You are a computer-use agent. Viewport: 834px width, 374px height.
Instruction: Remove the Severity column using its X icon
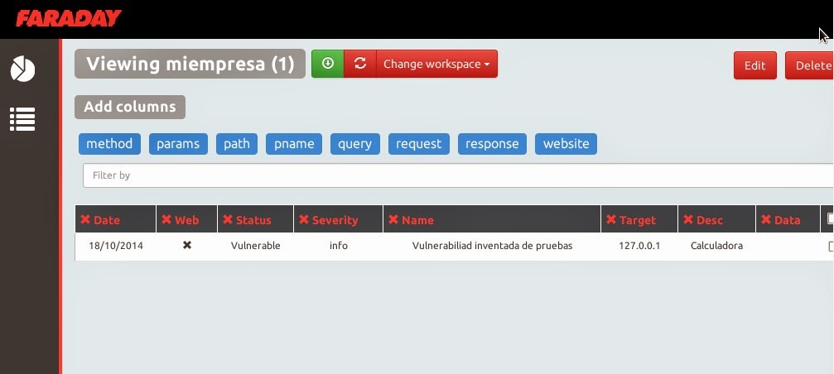[304, 220]
